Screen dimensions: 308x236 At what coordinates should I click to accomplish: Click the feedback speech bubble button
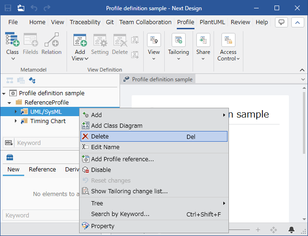coord(281,22)
